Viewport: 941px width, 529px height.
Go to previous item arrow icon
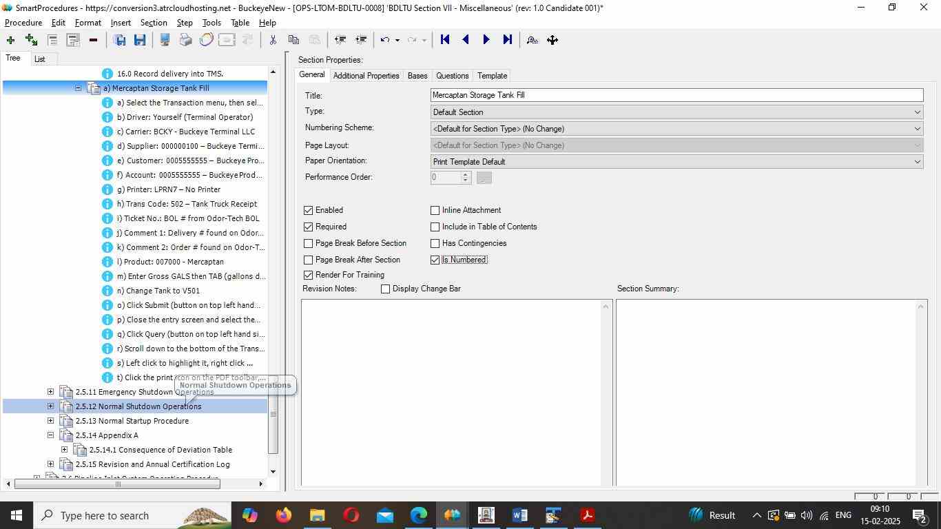click(466, 40)
